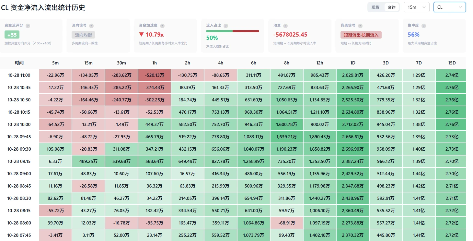Click the 1.44亿 cell

[419, 174]
